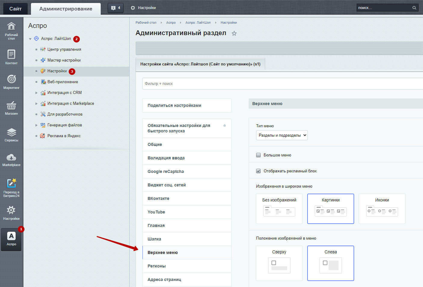Open the Рабочий стол sidebar icon
The image size is (423, 287).
tap(11, 31)
